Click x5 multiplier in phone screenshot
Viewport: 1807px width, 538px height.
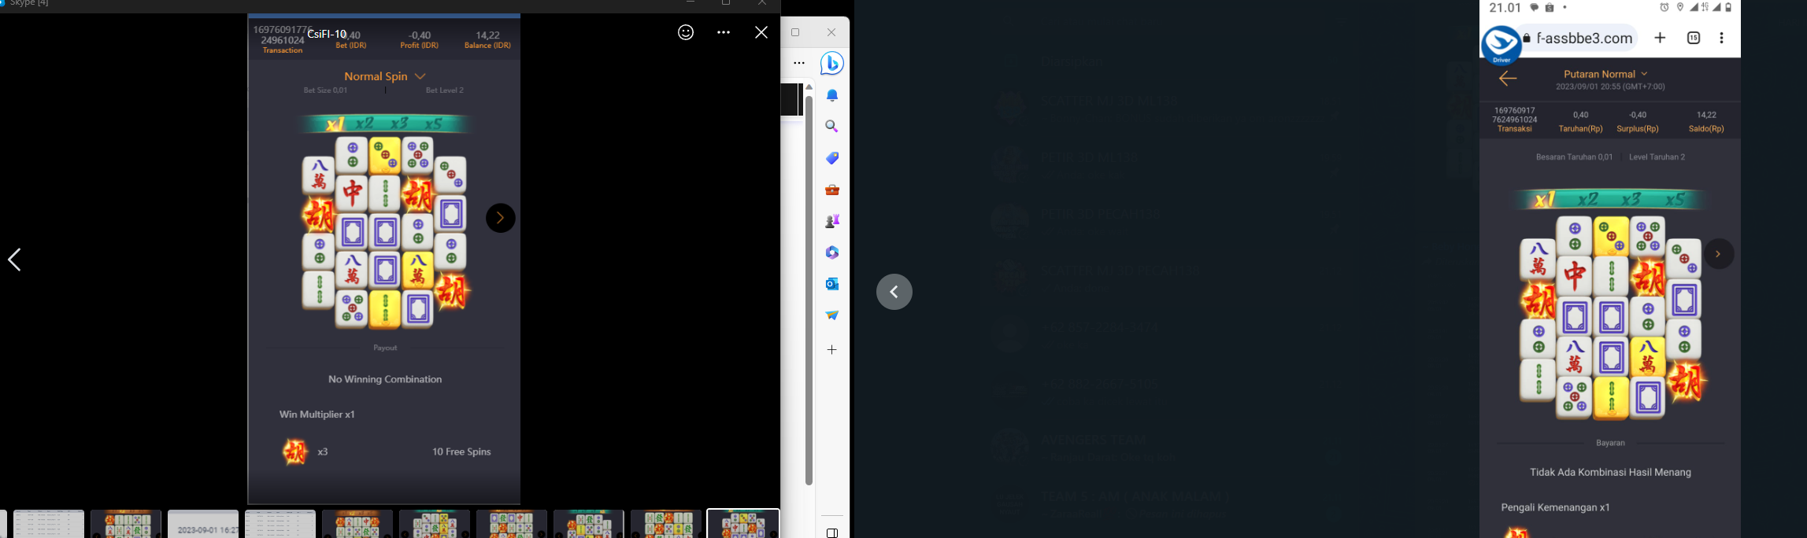(1676, 199)
